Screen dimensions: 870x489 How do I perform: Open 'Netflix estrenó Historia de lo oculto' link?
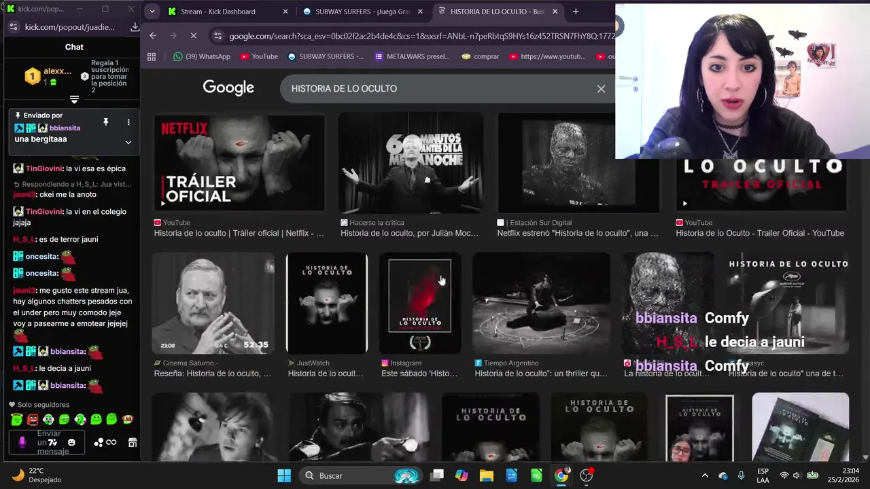pos(578,233)
